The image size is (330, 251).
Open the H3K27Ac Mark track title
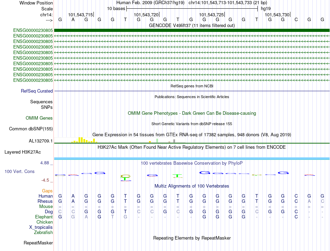[192, 147]
